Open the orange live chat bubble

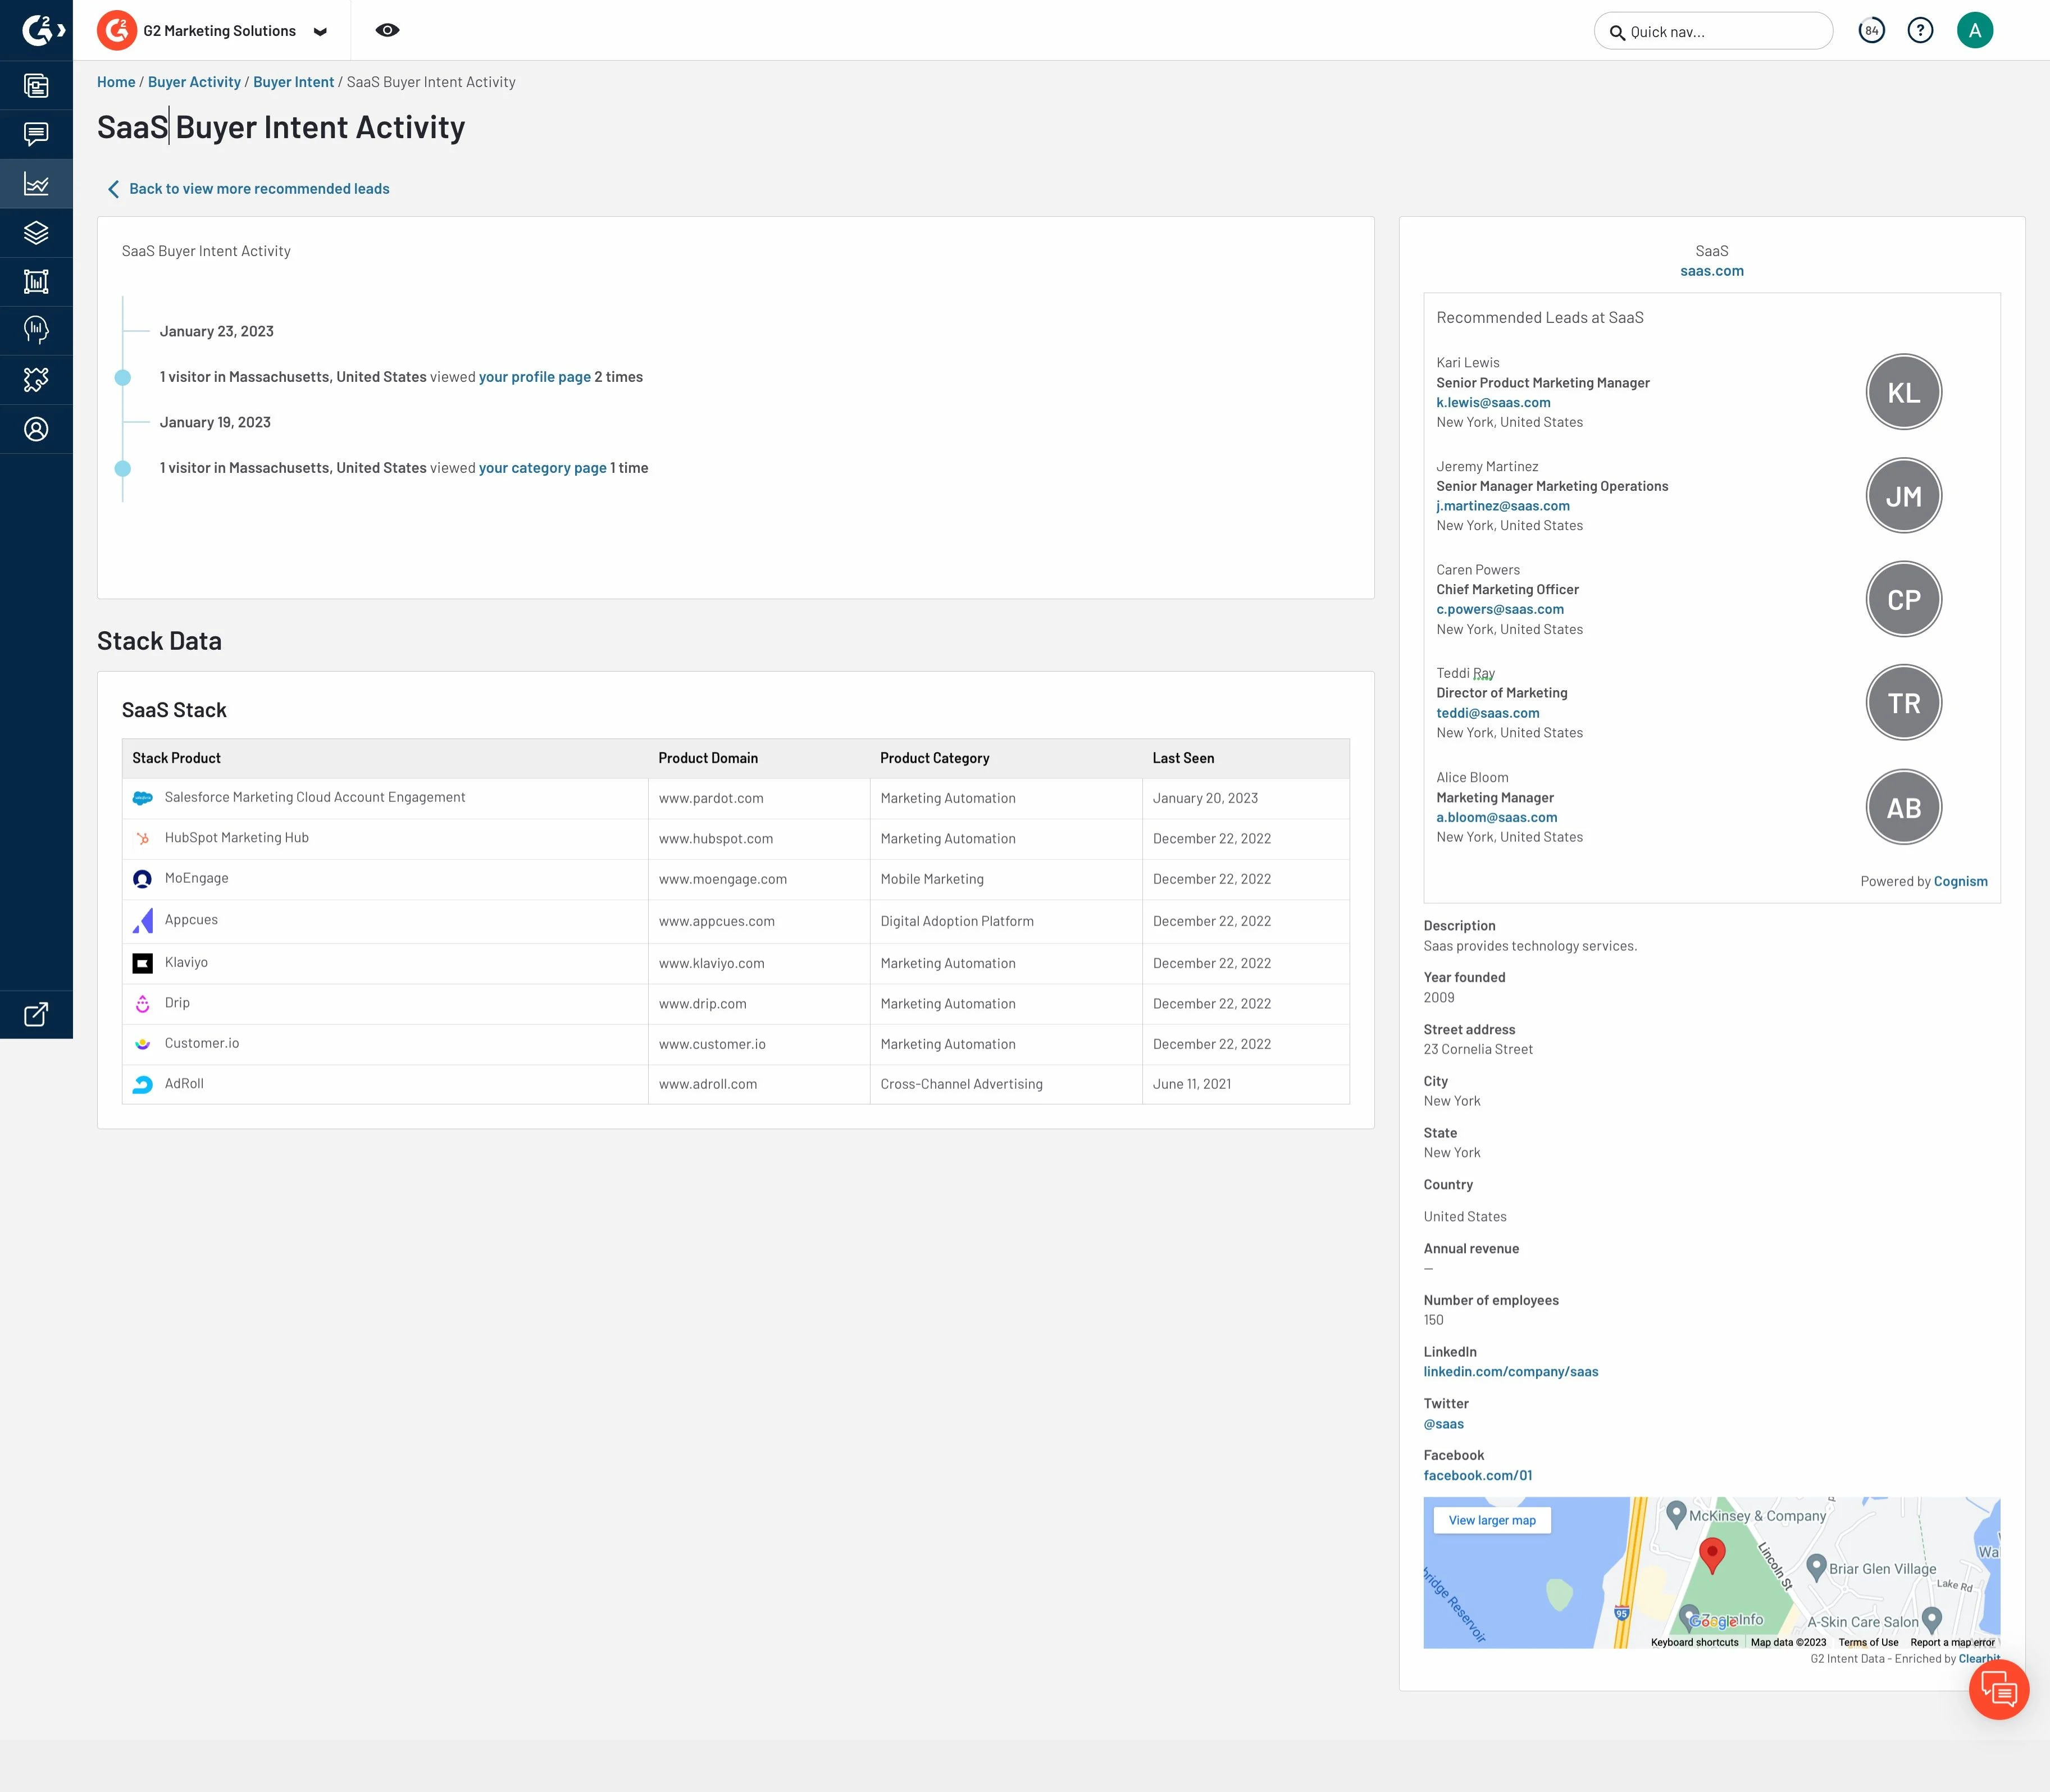[x=1998, y=1689]
